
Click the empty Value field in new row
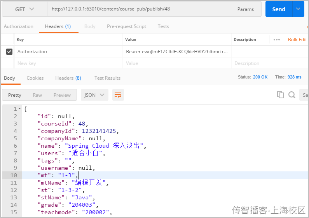(x=177, y=63)
